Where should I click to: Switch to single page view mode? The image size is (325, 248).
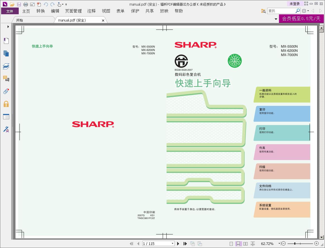pyautogui.click(x=231, y=244)
